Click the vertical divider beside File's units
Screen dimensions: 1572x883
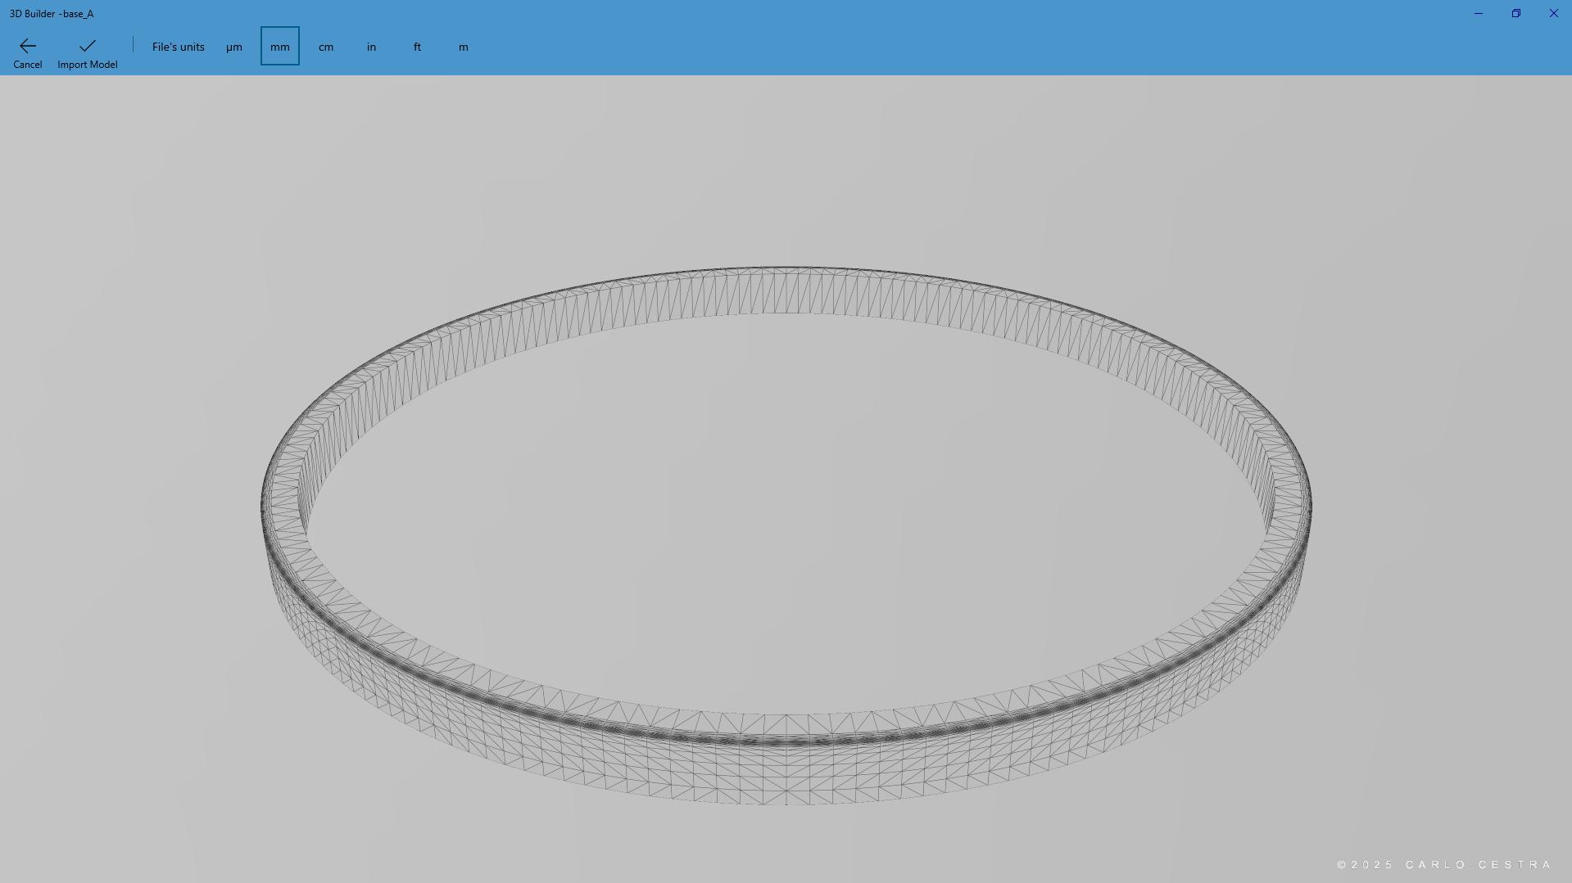click(133, 45)
